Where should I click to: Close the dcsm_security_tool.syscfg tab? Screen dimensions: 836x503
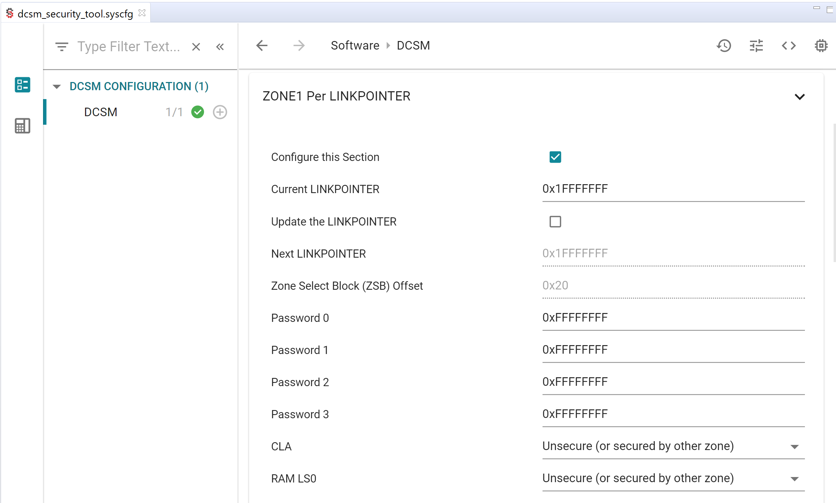[142, 13]
